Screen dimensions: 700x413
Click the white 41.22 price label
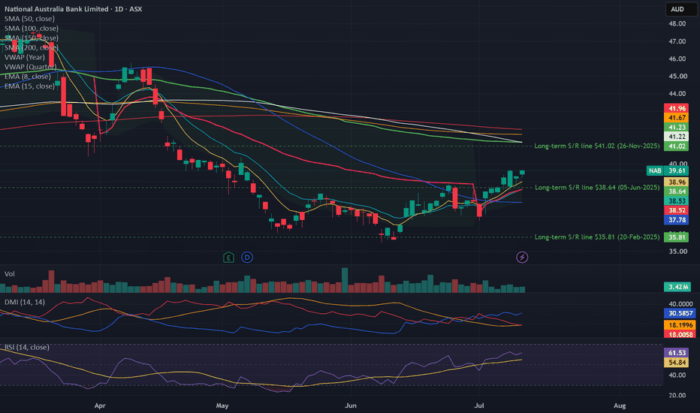click(676, 137)
